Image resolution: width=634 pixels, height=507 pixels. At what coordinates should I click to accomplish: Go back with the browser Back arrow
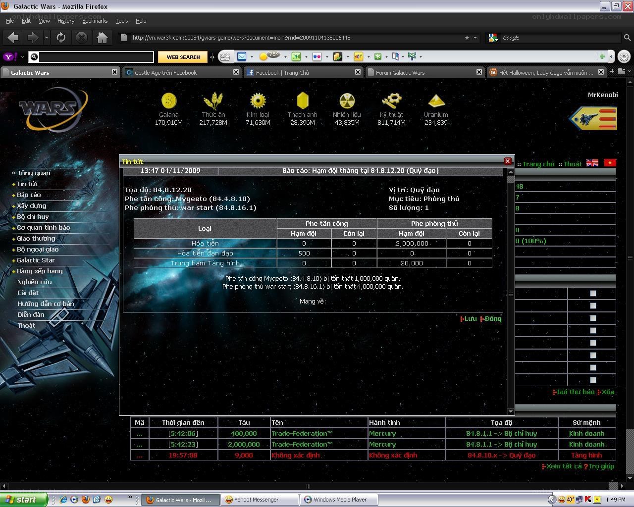(13, 38)
